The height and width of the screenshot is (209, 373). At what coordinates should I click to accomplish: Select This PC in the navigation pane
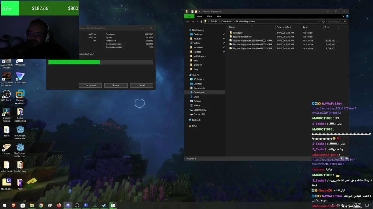pyautogui.click(x=196, y=75)
